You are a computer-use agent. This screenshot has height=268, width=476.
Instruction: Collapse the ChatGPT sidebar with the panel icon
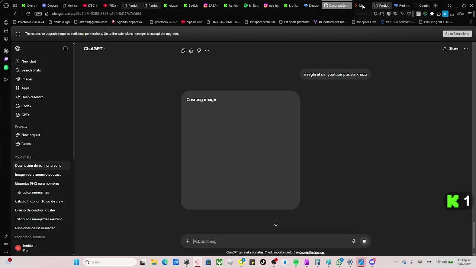(x=65, y=48)
